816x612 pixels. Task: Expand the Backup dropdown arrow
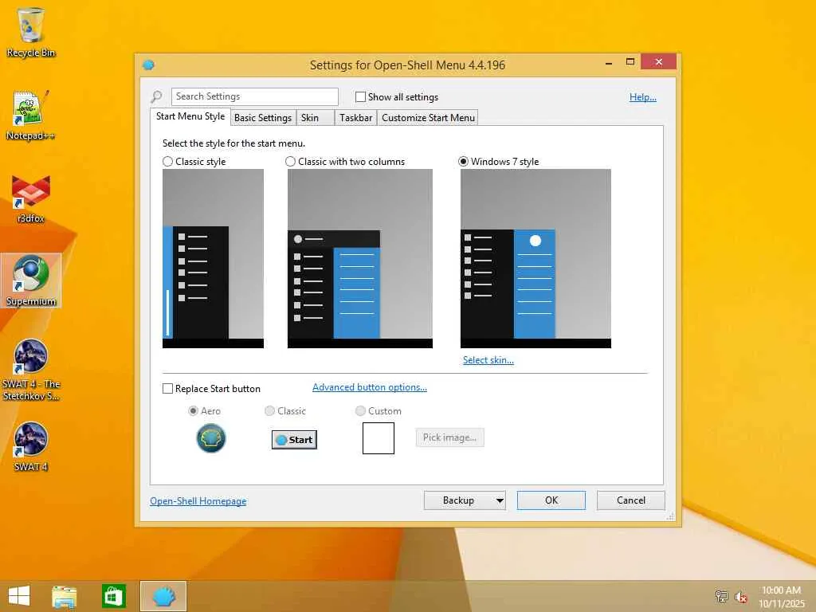click(500, 500)
